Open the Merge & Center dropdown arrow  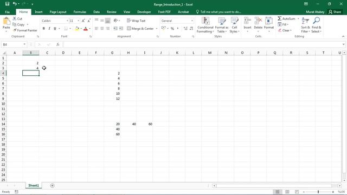click(x=157, y=29)
